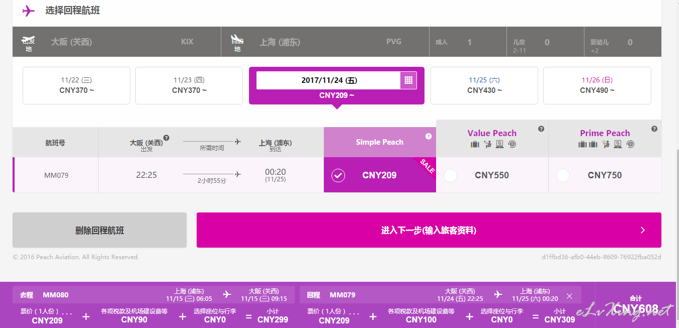
Task: Open the Simple Peach help question mark
Action: (x=429, y=136)
